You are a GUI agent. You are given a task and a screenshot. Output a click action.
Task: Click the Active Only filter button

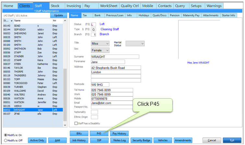coord(36,140)
